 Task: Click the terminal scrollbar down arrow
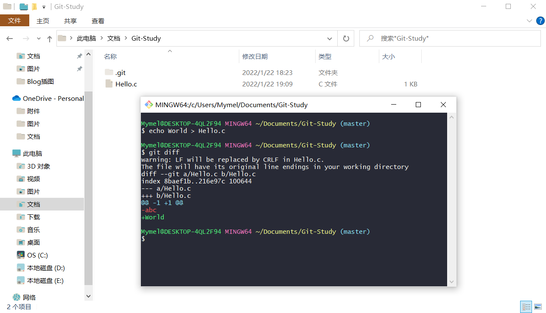(452, 282)
